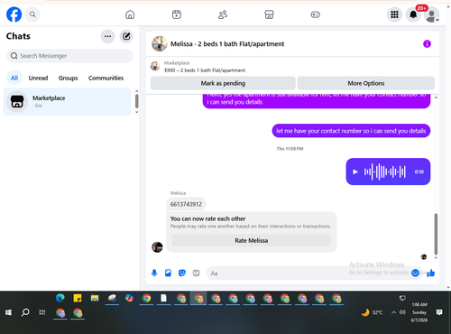Open the weather 32°C widget

373,312
